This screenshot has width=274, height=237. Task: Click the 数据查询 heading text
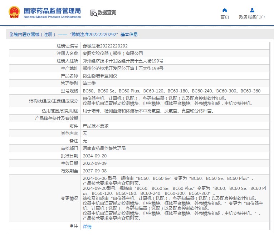point(107,12)
